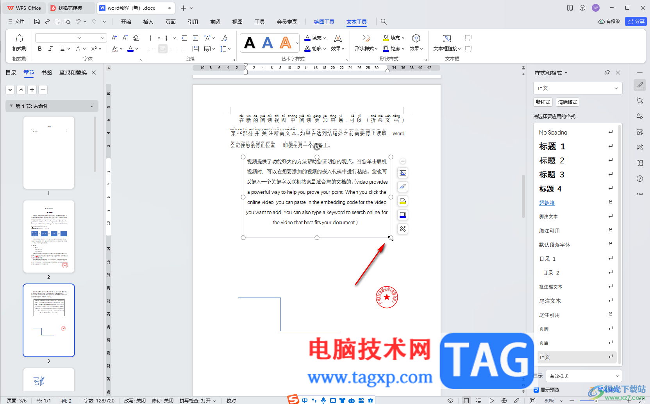This screenshot has height=404, width=650.
Task: Open the search magnifier icon in ribbon
Action: click(384, 21)
